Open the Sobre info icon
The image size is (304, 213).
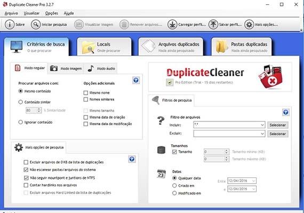(10, 24)
